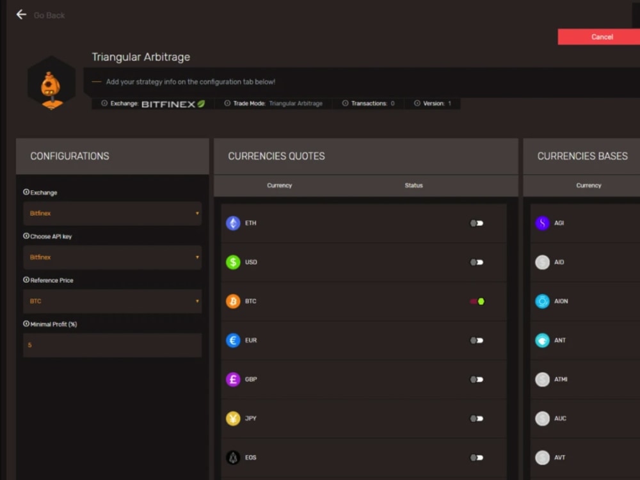Viewport: 640px width, 480px height.
Task: Disable the BTC quote toggle
Action: (477, 301)
